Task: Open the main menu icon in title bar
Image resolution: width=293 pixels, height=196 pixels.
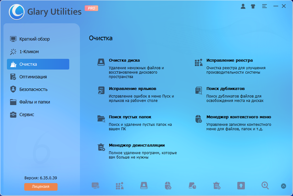Action: pyautogui.click(x=264, y=6)
